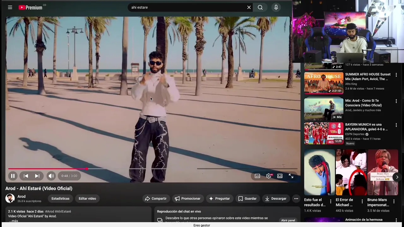The height and width of the screenshot is (227, 404).
Task: Download video with Descargar button
Action: (276, 199)
